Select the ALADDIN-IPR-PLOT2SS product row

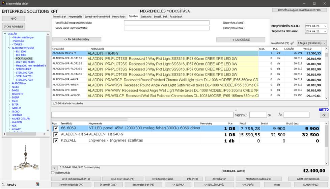187,64
